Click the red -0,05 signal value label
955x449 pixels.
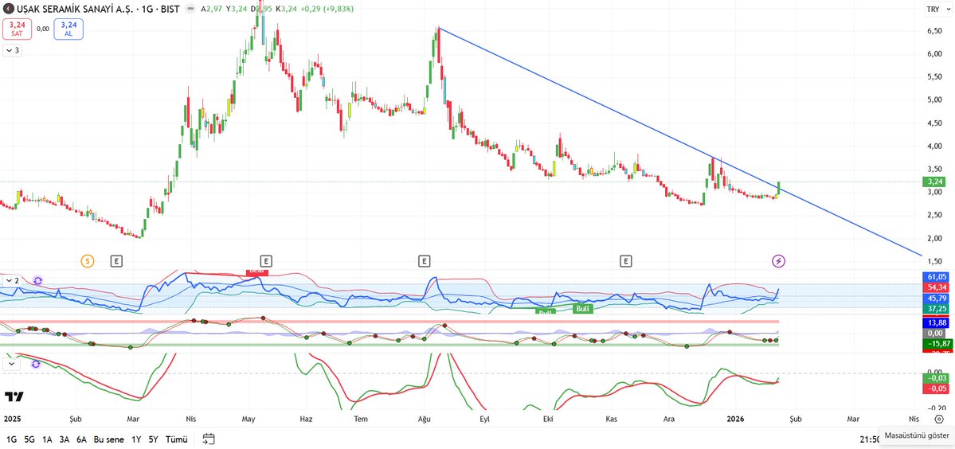(937, 388)
